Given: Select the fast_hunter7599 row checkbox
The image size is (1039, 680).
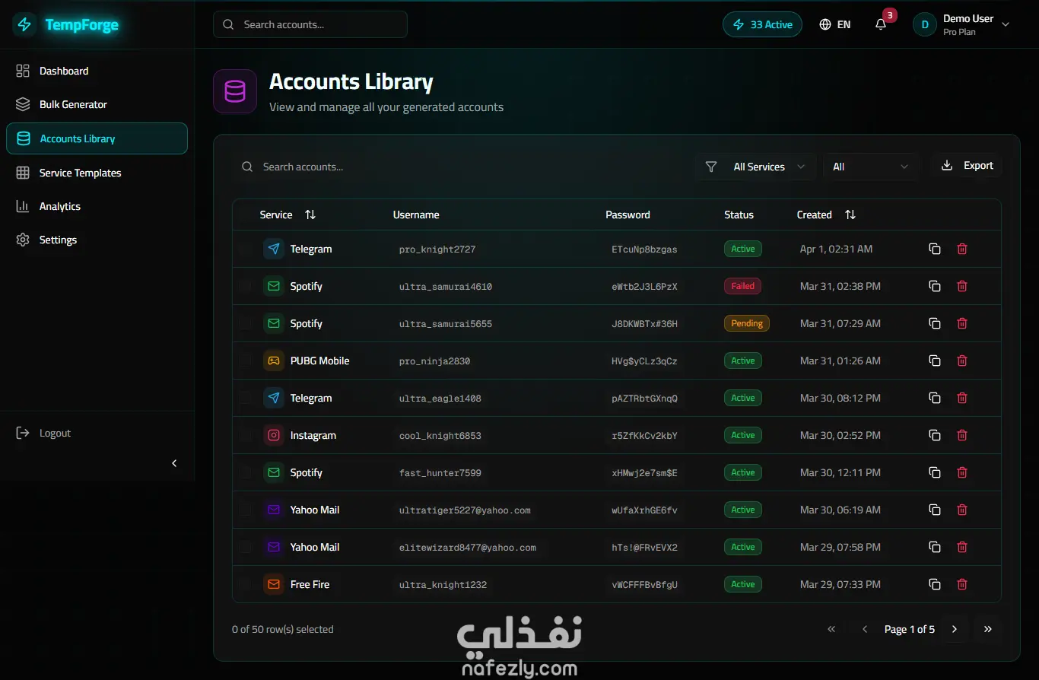Looking at the screenshot, I should pos(246,472).
